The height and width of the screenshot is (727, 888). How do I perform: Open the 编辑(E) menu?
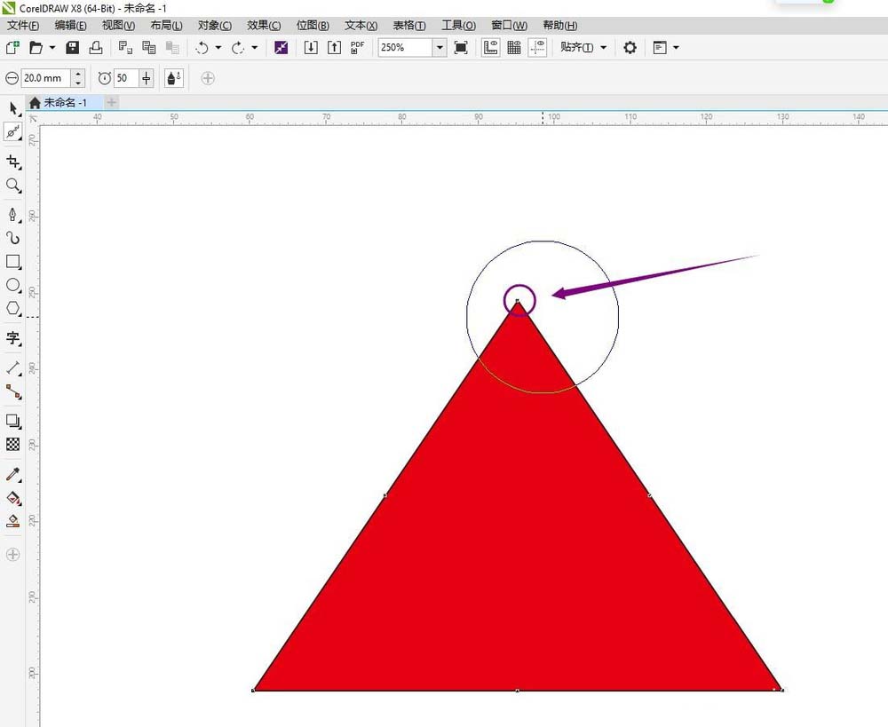click(x=70, y=26)
